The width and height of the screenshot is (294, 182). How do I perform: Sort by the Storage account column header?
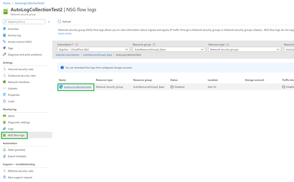(x=254, y=80)
